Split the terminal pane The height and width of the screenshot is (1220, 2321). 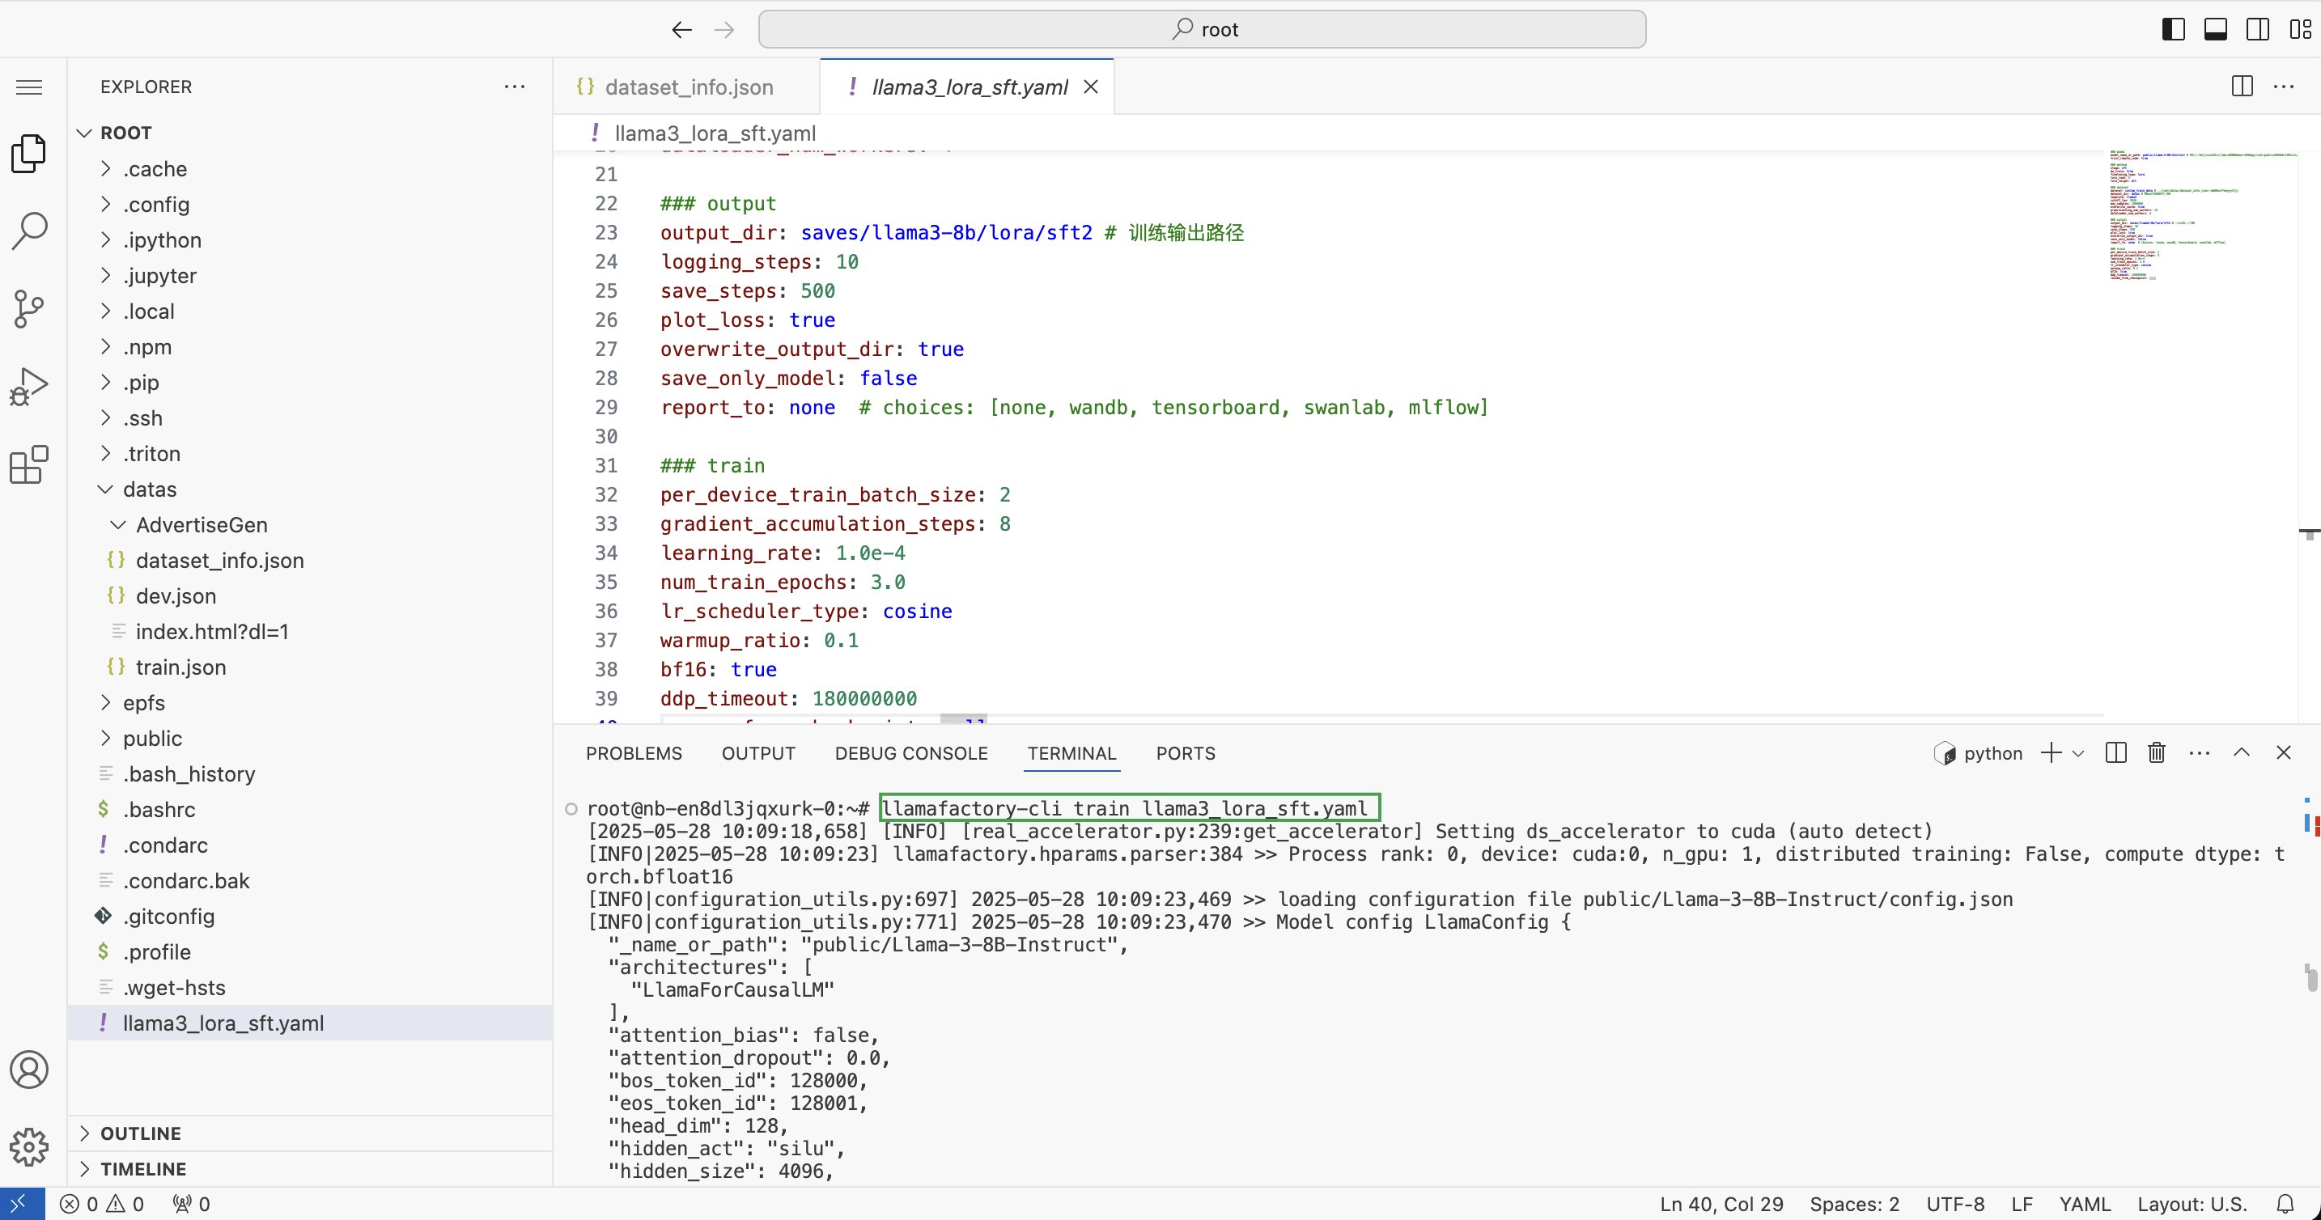pos(2115,752)
